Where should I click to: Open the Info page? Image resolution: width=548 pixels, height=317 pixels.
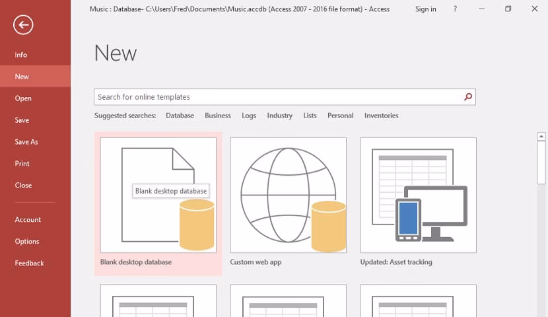pos(35,55)
